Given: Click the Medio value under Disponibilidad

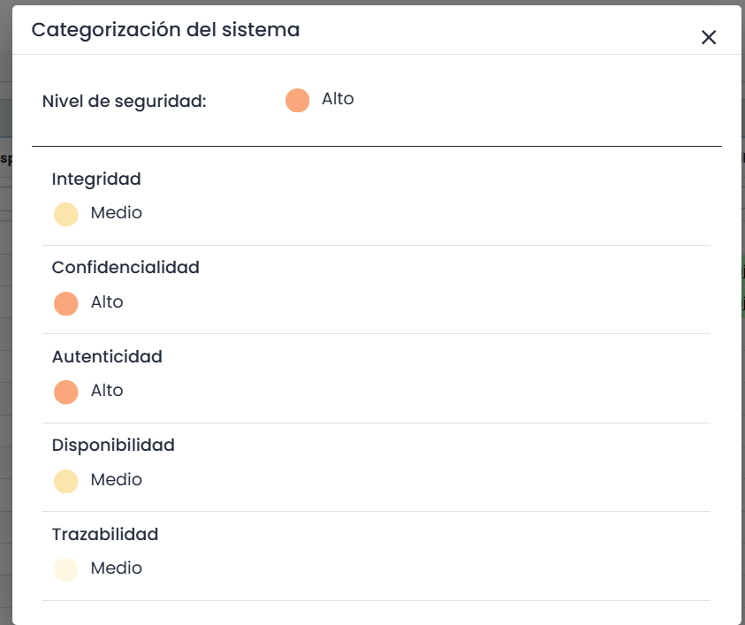Looking at the screenshot, I should tap(116, 480).
